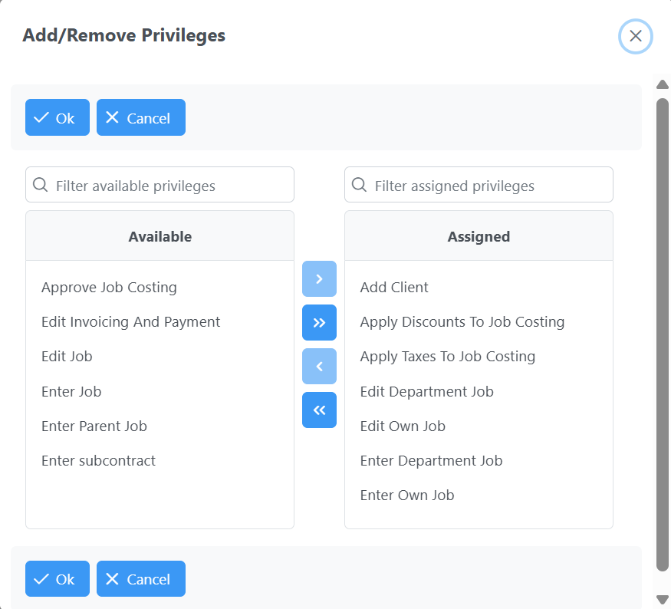Viewport: 671px width, 609px height.
Task: Click the top Cancel button
Action: pos(140,117)
